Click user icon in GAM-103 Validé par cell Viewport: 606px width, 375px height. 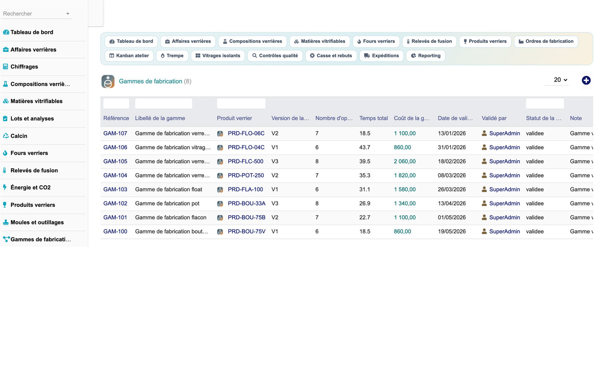coord(484,189)
